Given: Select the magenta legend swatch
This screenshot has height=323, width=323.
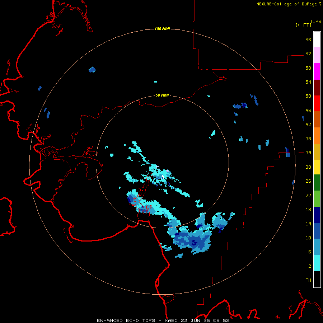Looking at the screenshot, I should [317, 71].
